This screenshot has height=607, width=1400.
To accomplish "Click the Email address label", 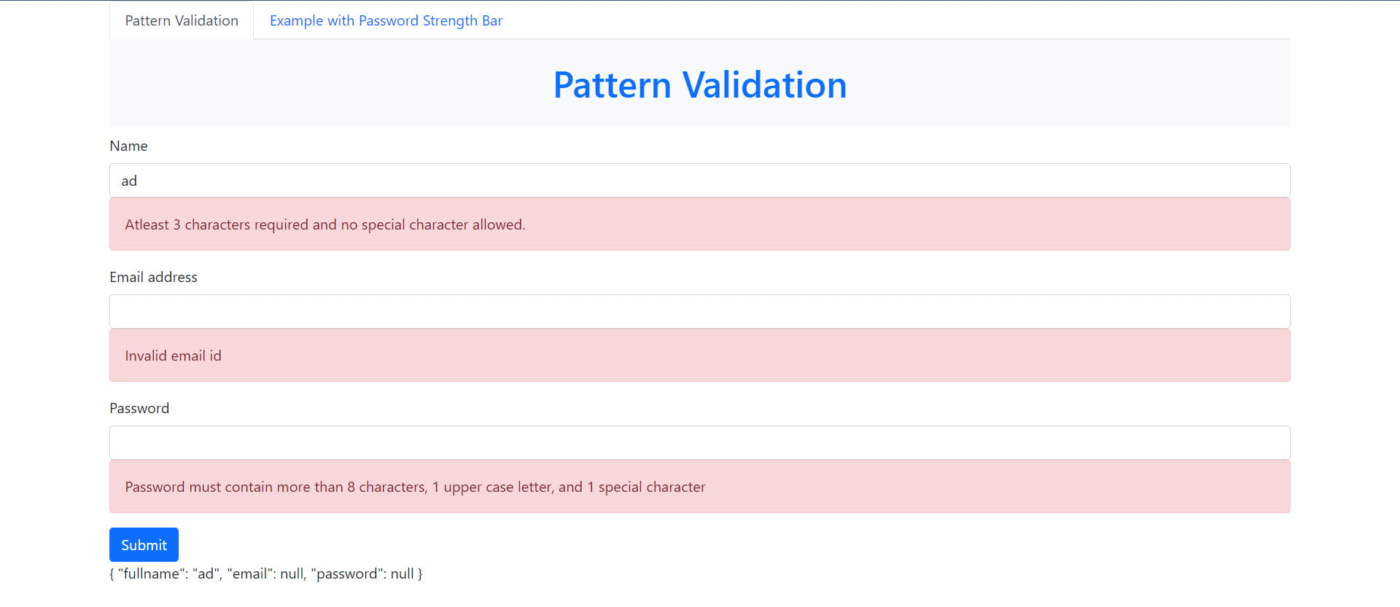I will point(153,277).
